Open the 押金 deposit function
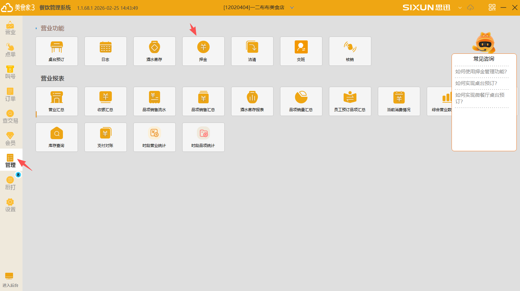This screenshot has width=520, height=291. [203, 51]
